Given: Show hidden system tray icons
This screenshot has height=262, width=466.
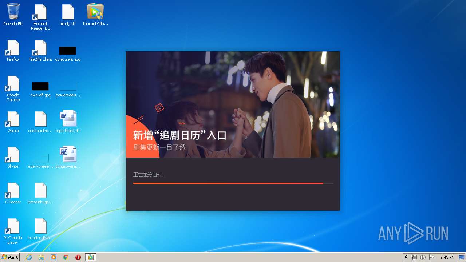Looking at the screenshot, I should tap(406, 257).
